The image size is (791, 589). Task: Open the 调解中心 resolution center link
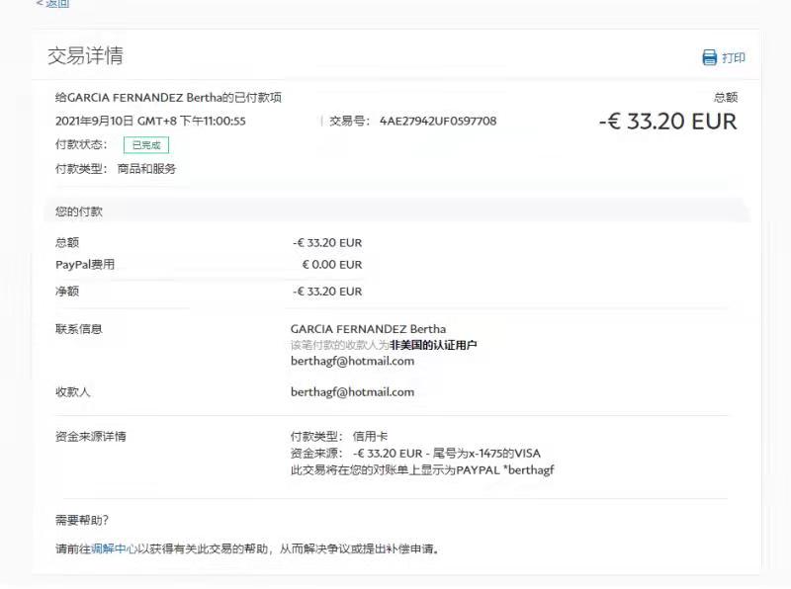click(114, 548)
